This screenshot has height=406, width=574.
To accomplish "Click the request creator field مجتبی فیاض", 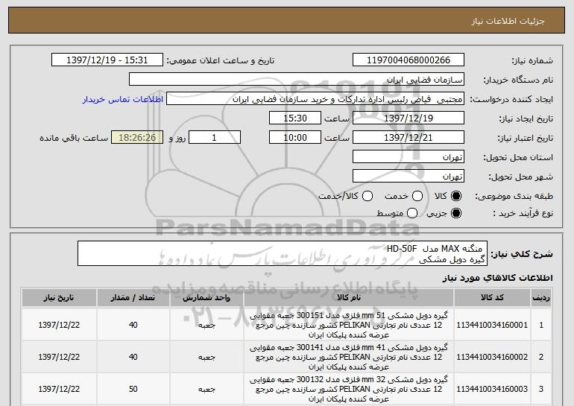I will (x=315, y=99).
